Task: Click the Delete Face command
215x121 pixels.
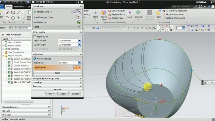Action: (x=116, y=18)
